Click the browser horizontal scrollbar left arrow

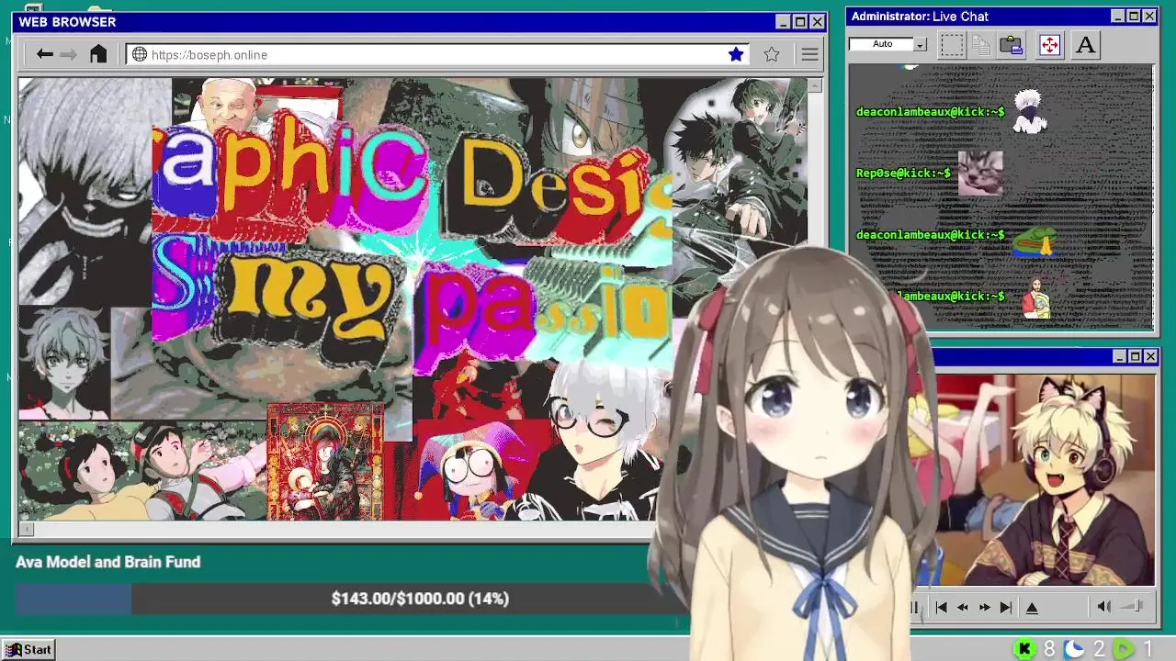click(26, 529)
